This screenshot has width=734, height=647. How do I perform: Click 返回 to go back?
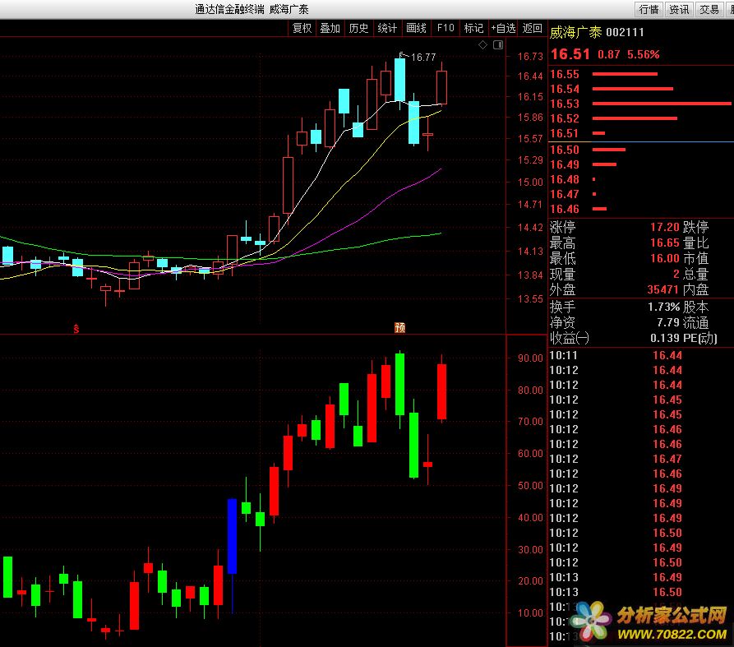[x=533, y=28]
